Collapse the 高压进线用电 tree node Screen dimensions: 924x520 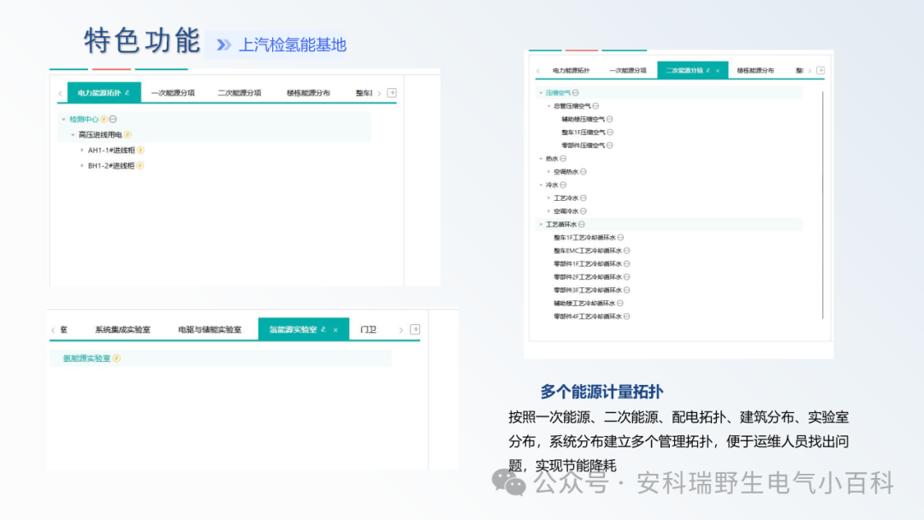(73, 135)
